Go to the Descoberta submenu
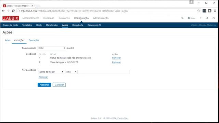219x123 pixels. pos(78,25)
